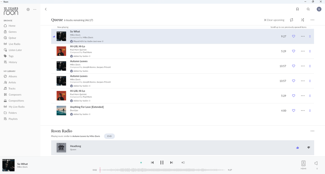Click the So What queue album cover
The height and width of the screenshot is (174, 325).
pos(61,36)
